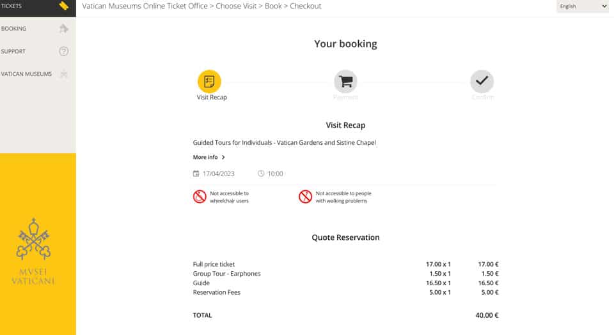Click the Musei Vaticani crossed keys logo
This screenshot has width=614, height=335.
click(x=33, y=239)
